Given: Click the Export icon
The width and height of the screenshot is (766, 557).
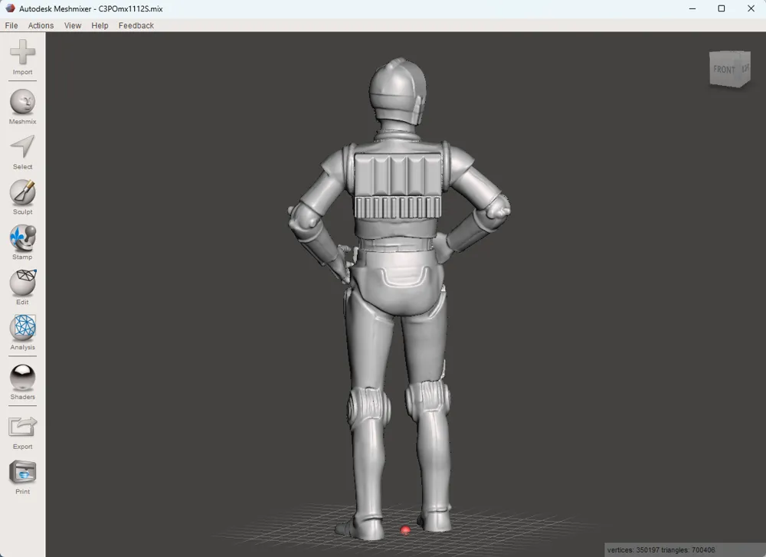Looking at the screenshot, I should click(x=22, y=427).
